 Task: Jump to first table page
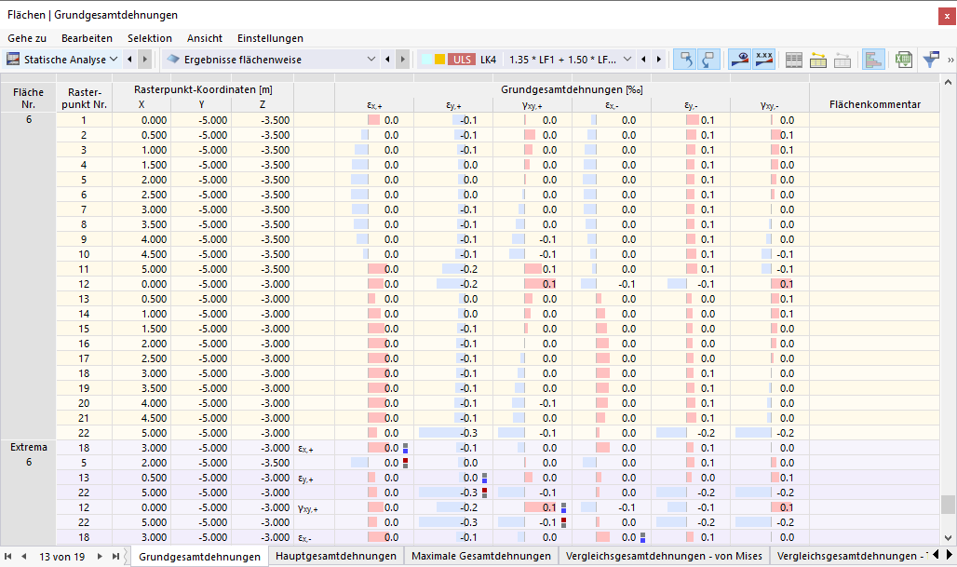(x=8, y=556)
